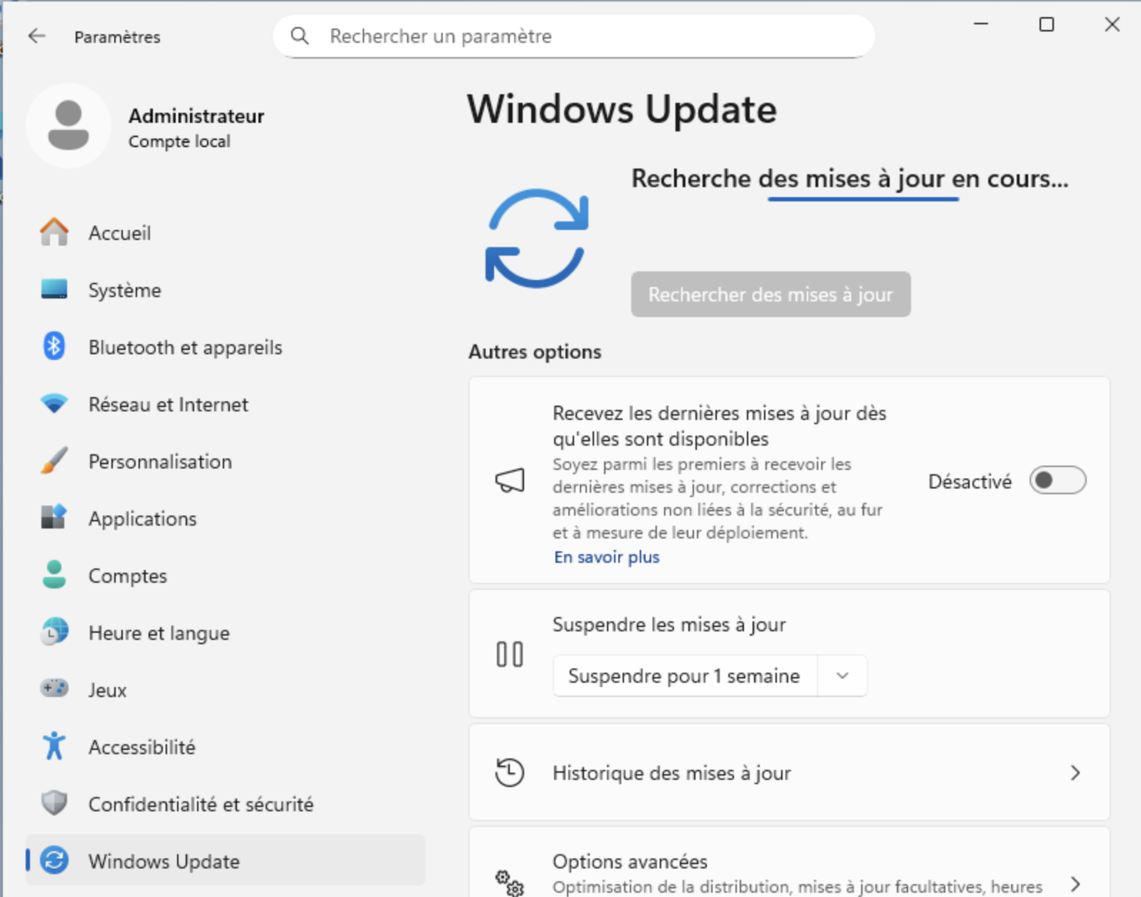Go to Jeux settings

pos(225,690)
